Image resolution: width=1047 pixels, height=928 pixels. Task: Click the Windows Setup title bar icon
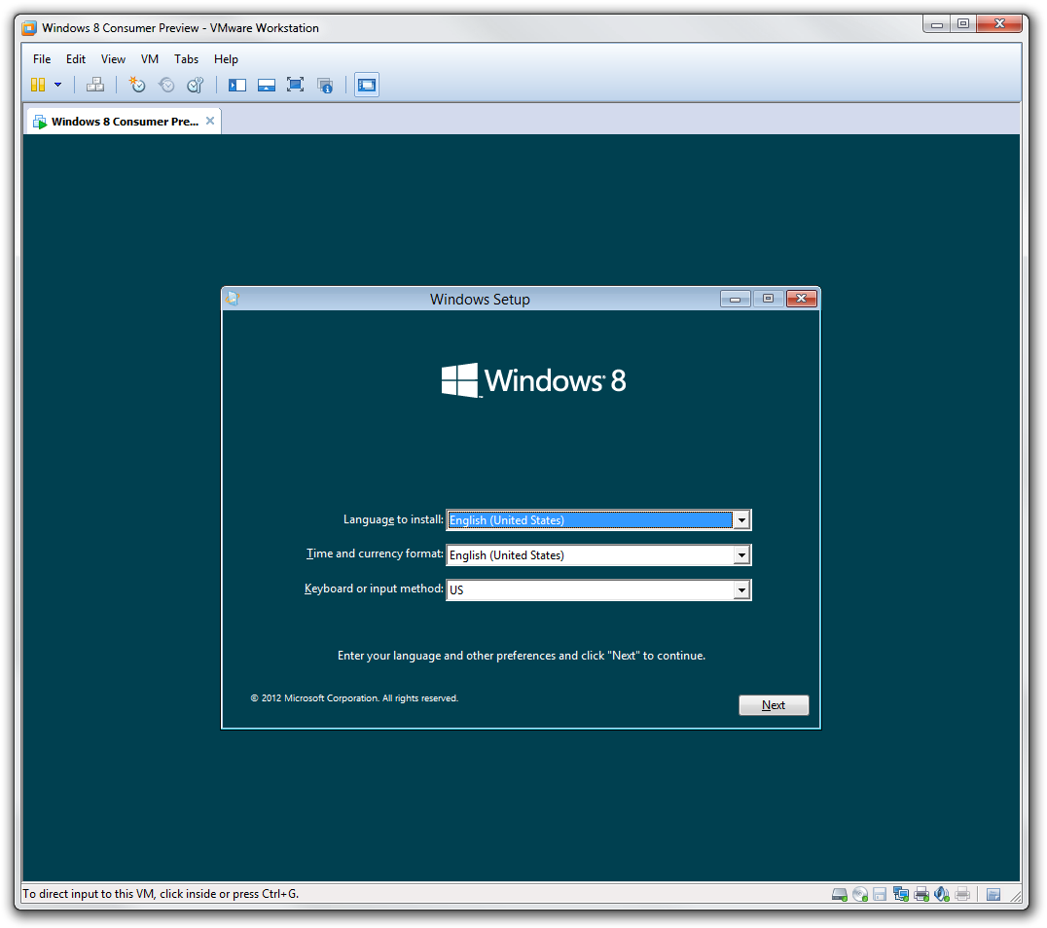click(x=233, y=299)
